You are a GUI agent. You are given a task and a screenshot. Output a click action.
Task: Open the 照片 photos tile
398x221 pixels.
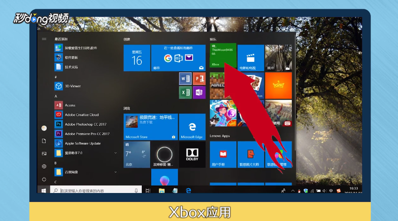click(x=278, y=58)
